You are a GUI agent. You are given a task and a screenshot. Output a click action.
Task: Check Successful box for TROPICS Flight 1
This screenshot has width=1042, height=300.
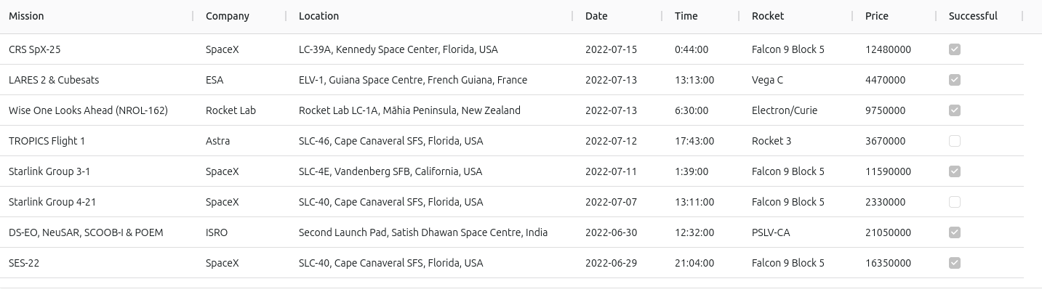[955, 141]
